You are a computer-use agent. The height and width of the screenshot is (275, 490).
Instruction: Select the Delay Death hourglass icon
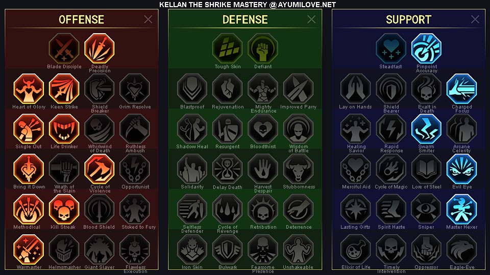tap(228, 169)
